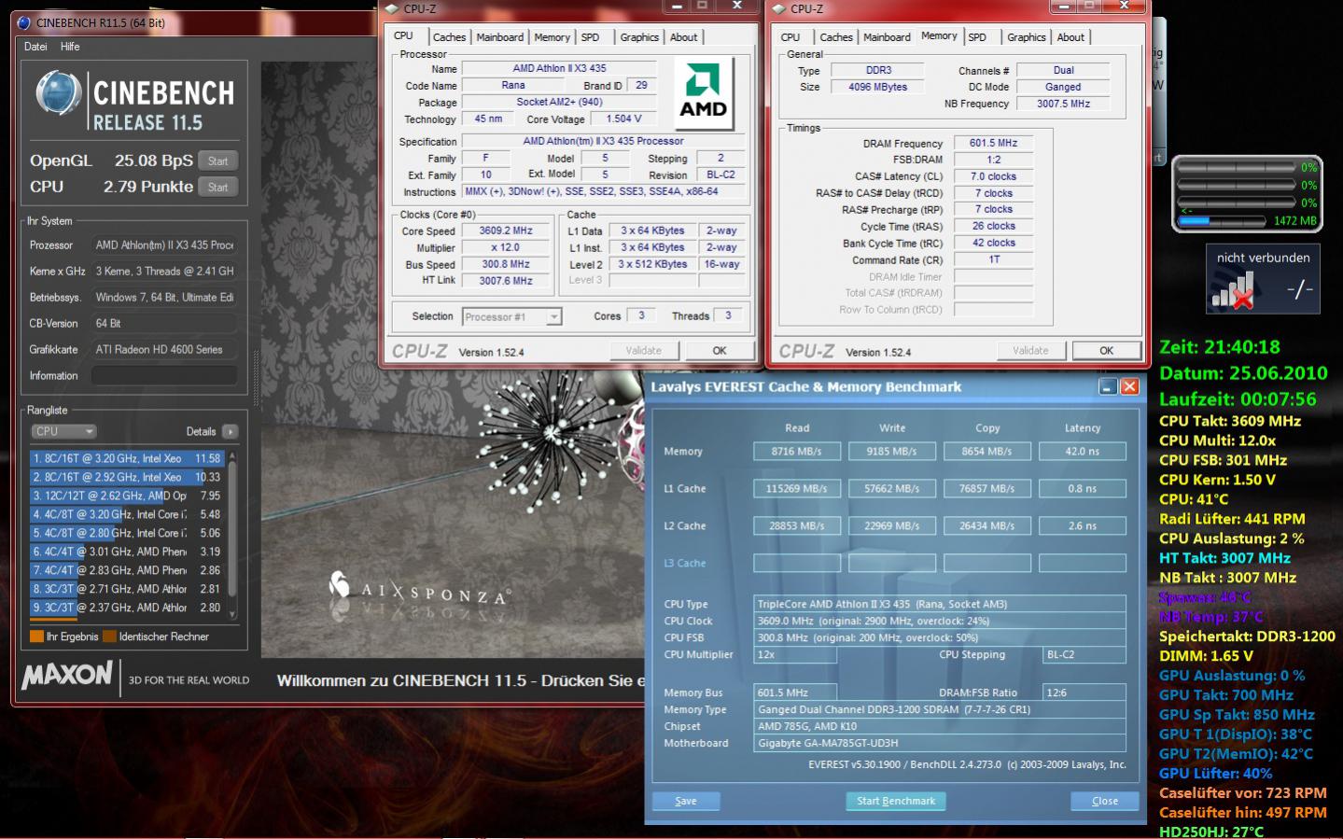1343x839 pixels.
Task: Click the network gadget not-connected icon
Action: (1231, 292)
